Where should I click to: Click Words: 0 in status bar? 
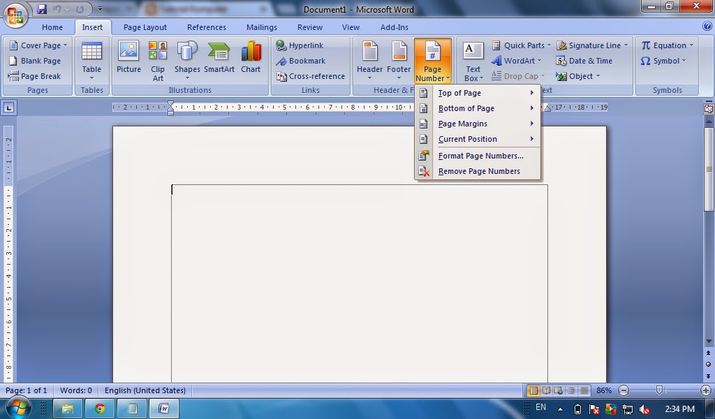tap(75, 390)
